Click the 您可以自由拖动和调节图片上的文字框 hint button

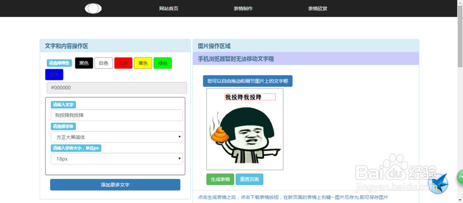click(248, 81)
